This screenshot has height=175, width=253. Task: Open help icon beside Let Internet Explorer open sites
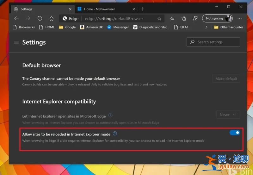pyautogui.click(x=110, y=115)
